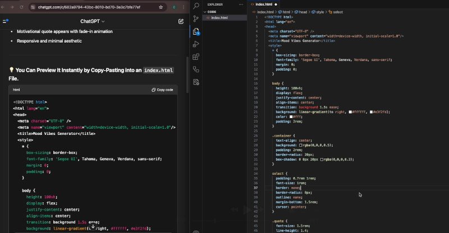Click 'Responsive and minimal aesthetic' bullet in ChatGPT
This screenshot has height=233, width=449.
point(49,41)
